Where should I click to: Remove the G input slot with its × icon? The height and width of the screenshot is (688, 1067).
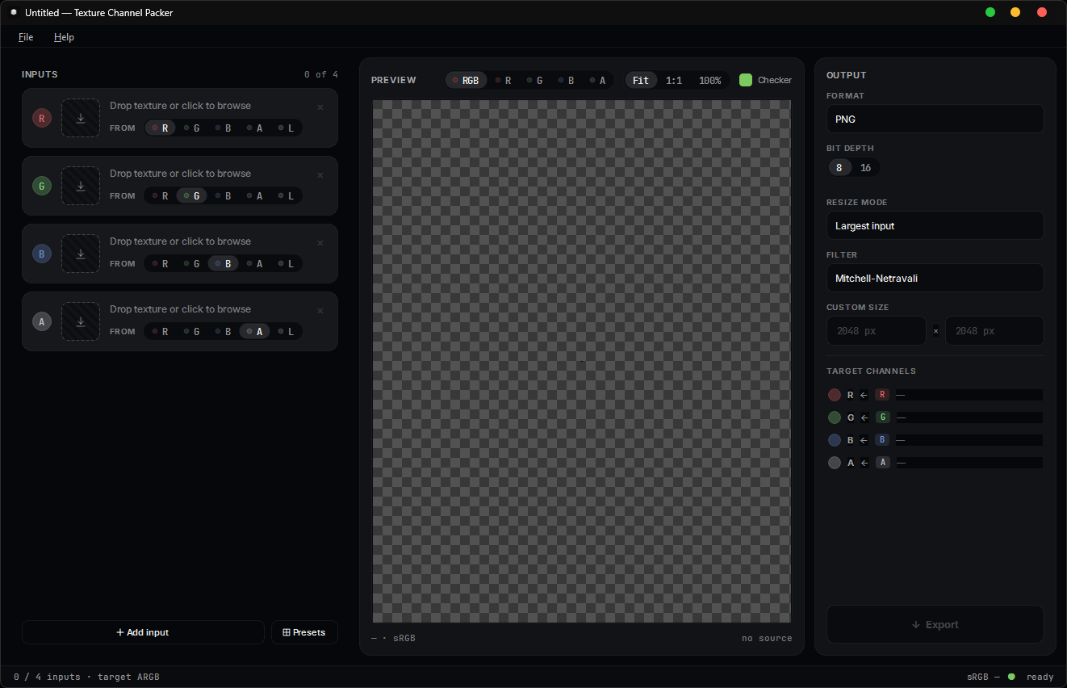(x=320, y=175)
